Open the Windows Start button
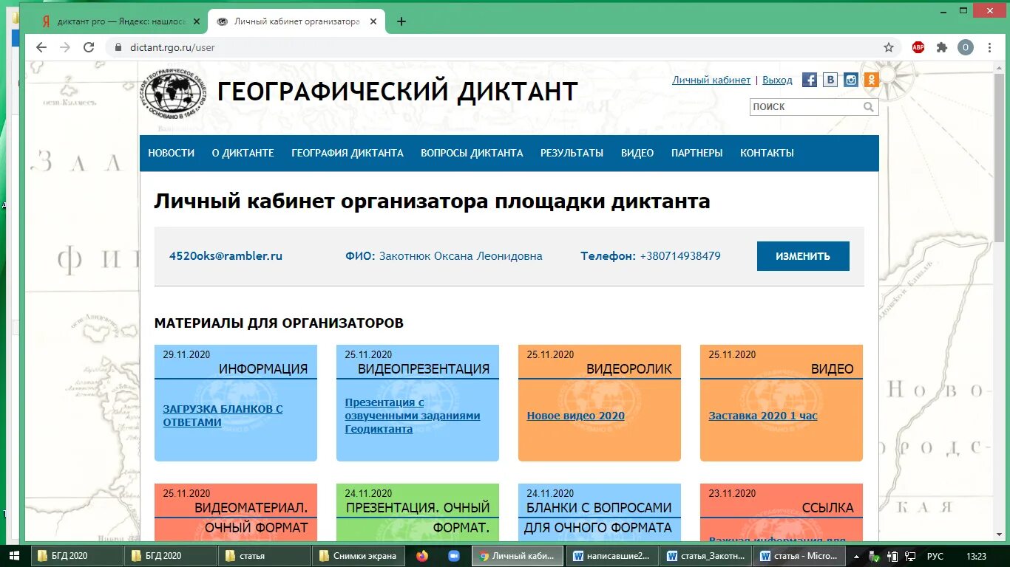 coord(15,556)
